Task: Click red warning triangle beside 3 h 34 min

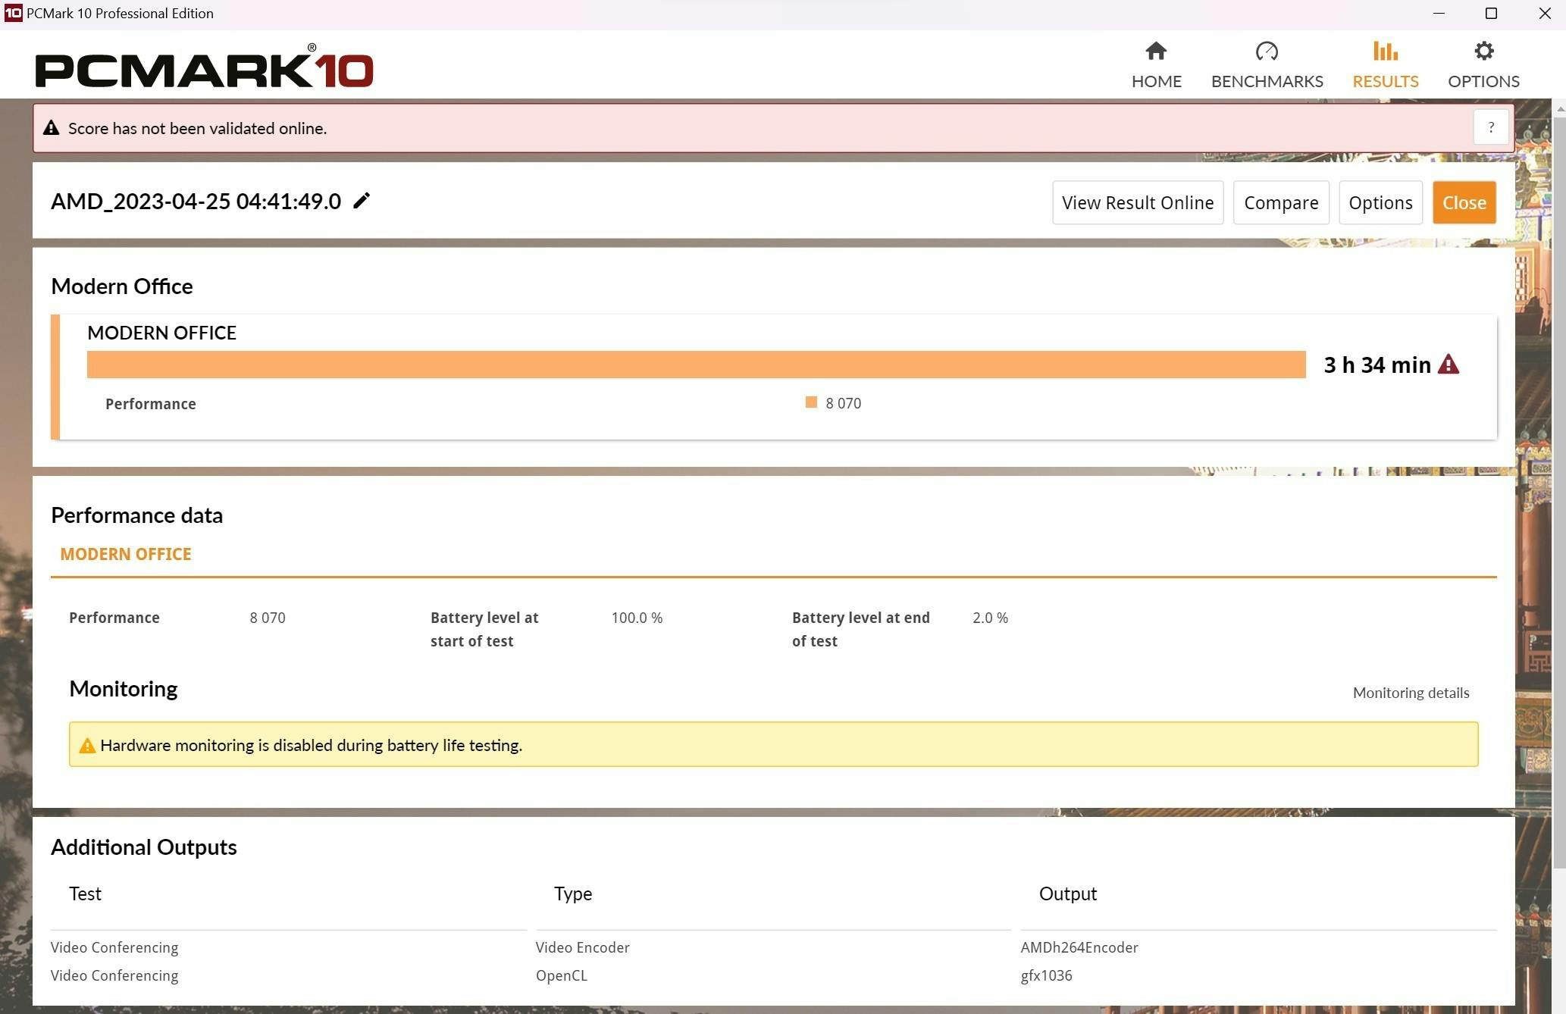Action: [x=1448, y=365]
